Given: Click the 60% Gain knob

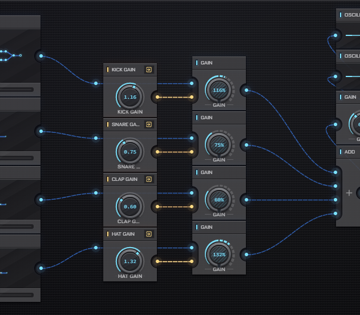Looking at the screenshot, I should tap(219, 200).
